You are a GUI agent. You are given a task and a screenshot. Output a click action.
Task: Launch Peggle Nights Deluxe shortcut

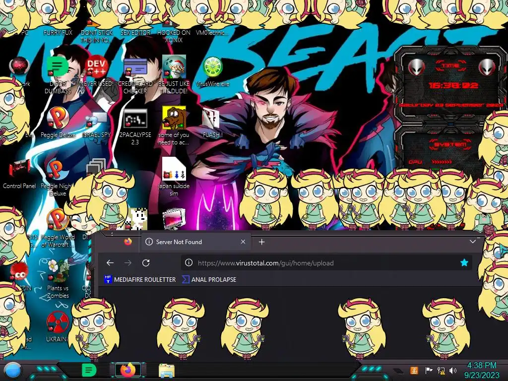click(57, 169)
